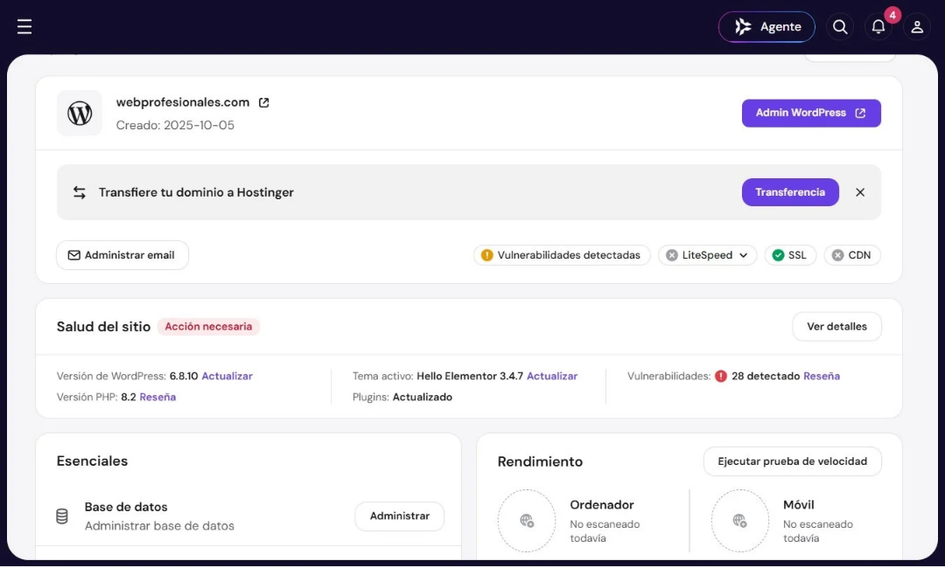This screenshot has height=568, width=945.
Task: Click the Ordenador performance score circle
Action: (527, 521)
